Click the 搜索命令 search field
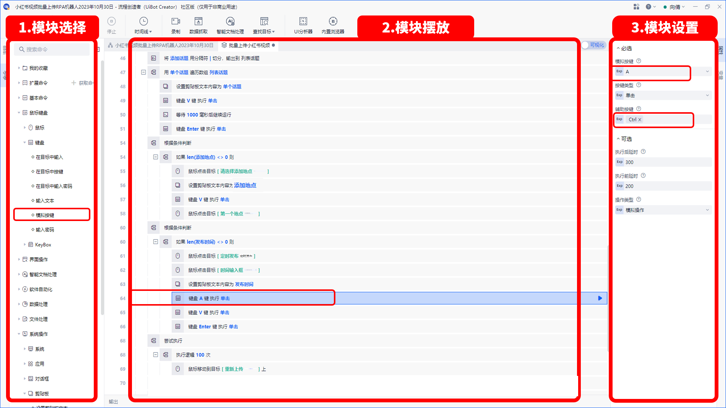The width and height of the screenshot is (726, 408). (52, 49)
